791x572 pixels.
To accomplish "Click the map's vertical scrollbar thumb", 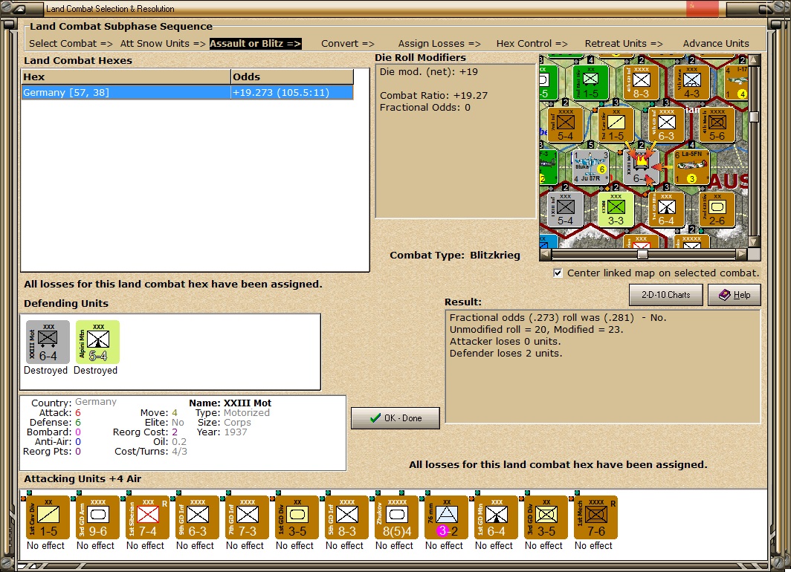I will [754, 117].
